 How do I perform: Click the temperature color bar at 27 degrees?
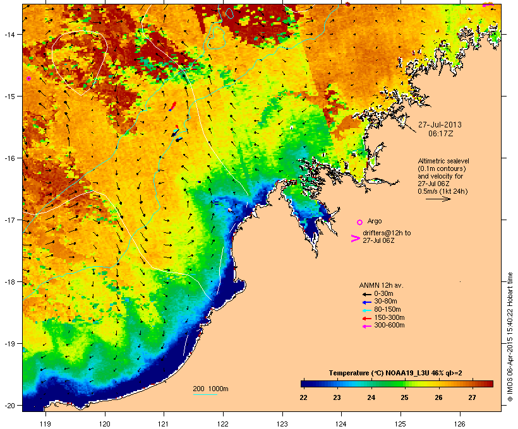(472, 384)
